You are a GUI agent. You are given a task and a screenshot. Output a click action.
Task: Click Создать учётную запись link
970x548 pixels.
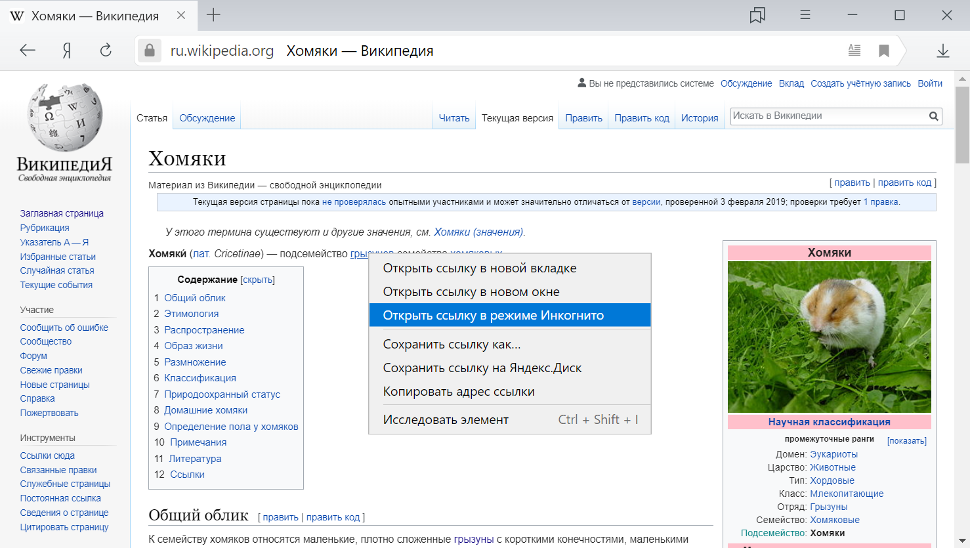[860, 83]
